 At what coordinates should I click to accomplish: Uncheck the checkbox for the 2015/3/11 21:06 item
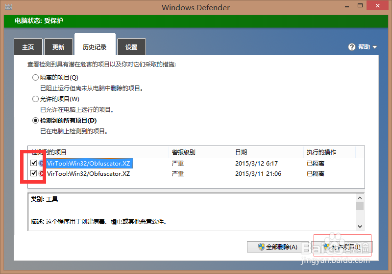tap(33, 173)
